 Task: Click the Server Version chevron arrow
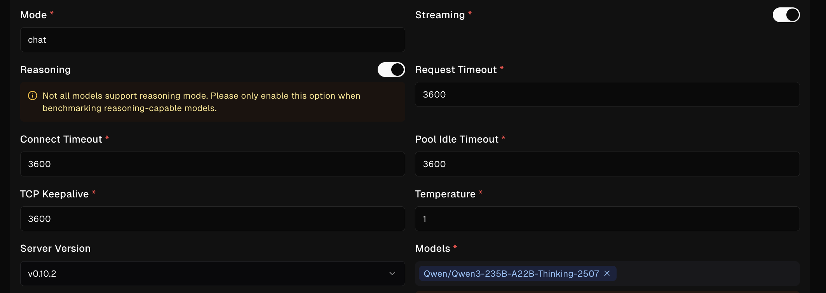tap(392, 274)
